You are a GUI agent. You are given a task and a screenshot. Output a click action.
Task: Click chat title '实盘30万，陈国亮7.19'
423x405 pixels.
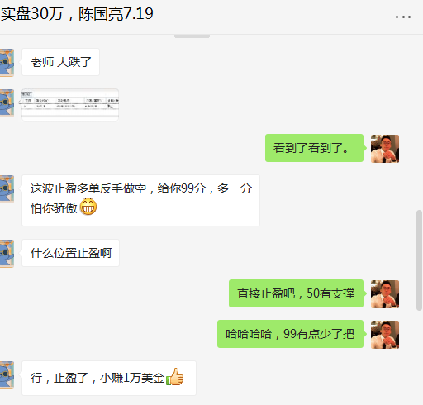pos(77,14)
